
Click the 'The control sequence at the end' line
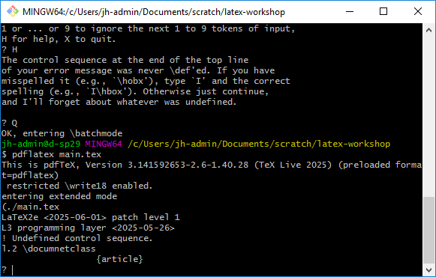(x=125, y=60)
